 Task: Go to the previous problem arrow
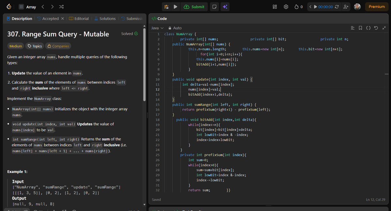pyautogui.click(x=43, y=7)
